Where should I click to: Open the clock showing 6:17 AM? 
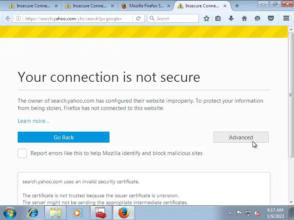(275, 213)
